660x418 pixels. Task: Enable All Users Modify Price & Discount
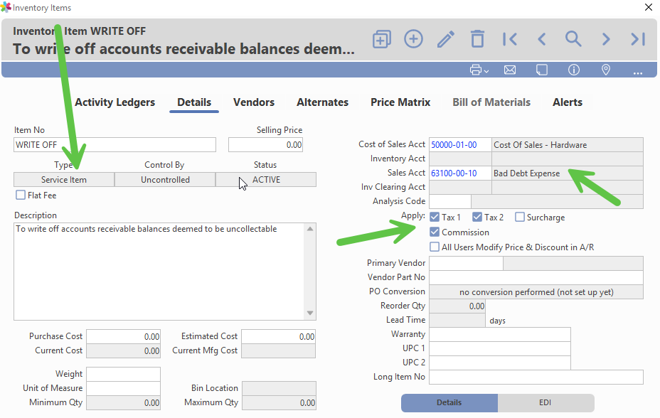(435, 247)
